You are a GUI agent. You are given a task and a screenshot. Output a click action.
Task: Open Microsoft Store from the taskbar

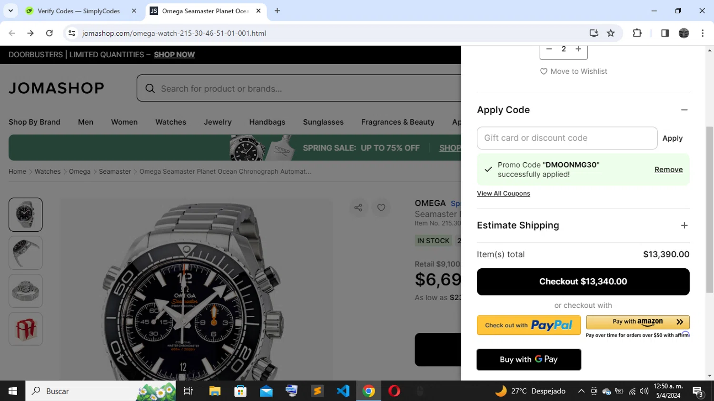click(x=240, y=391)
